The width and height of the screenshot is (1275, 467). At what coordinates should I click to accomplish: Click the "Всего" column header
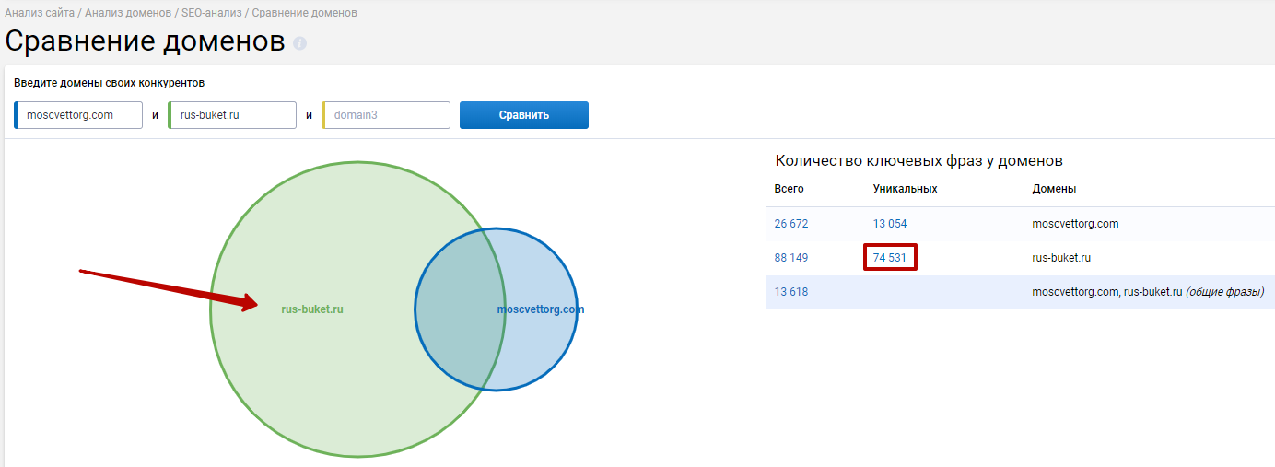[x=789, y=189]
